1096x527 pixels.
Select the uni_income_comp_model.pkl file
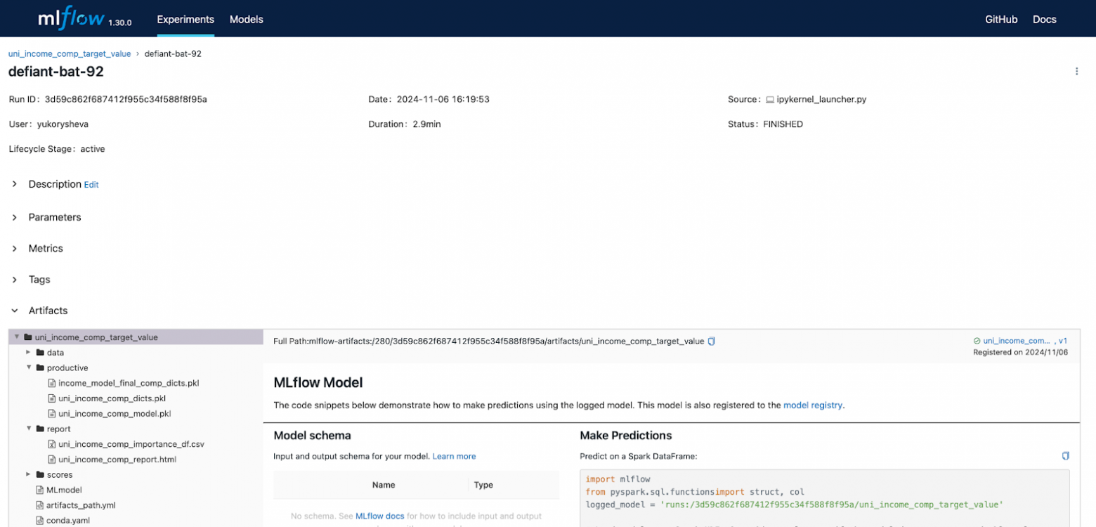pyautogui.click(x=114, y=414)
